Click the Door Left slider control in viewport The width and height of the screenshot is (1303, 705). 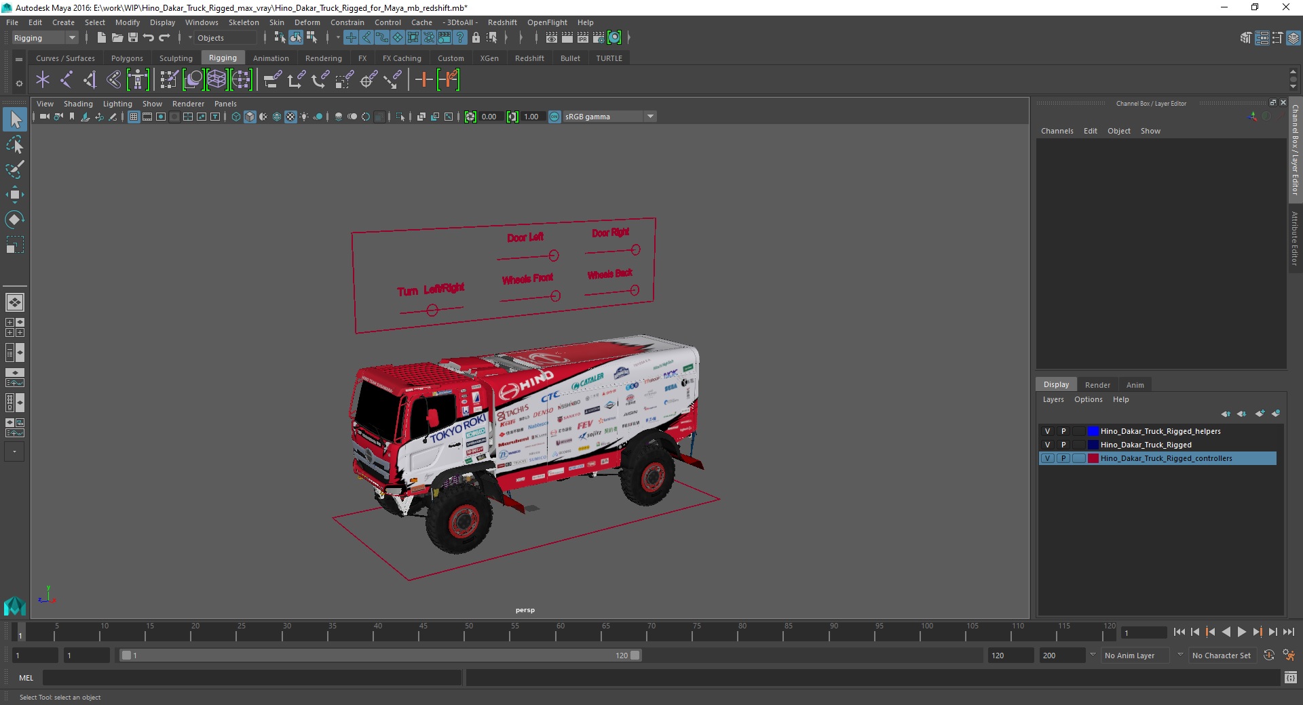coord(554,256)
